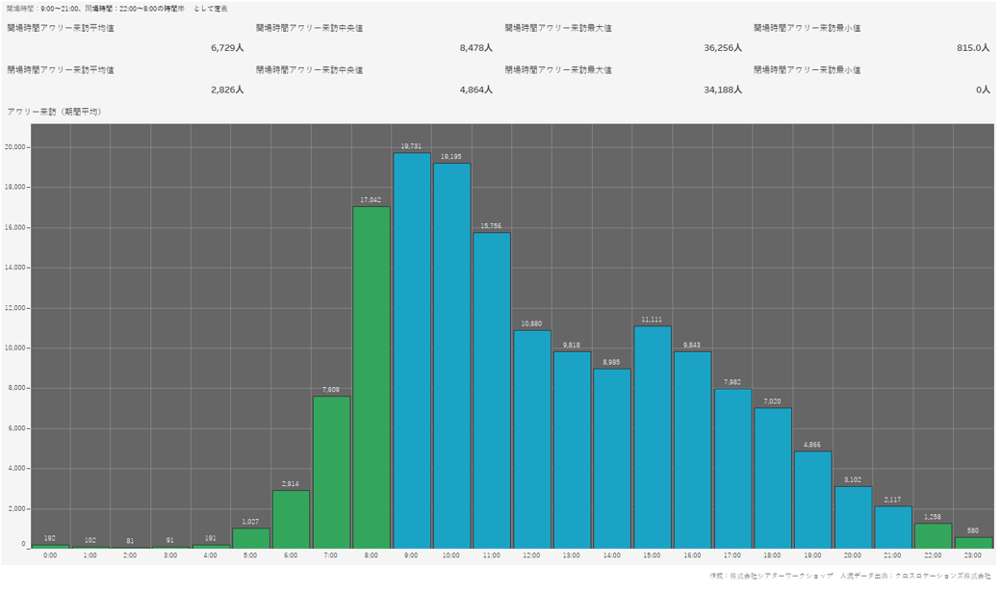
Task: Select the 815.0人 minimum value
Action: [x=972, y=47]
